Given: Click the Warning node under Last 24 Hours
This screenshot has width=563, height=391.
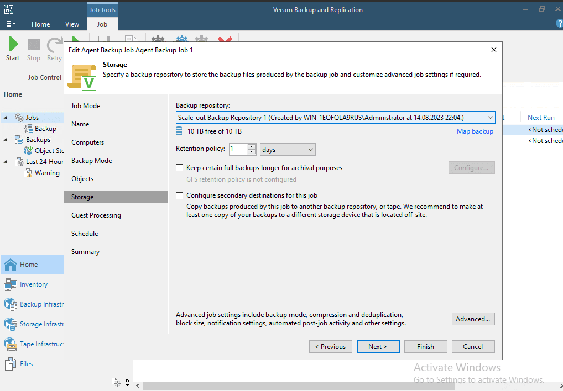Looking at the screenshot, I should coord(46,172).
